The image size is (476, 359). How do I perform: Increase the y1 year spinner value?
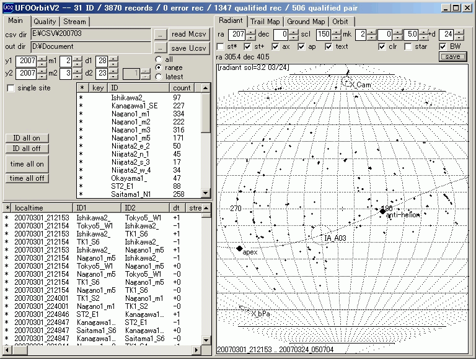[x=42, y=58]
